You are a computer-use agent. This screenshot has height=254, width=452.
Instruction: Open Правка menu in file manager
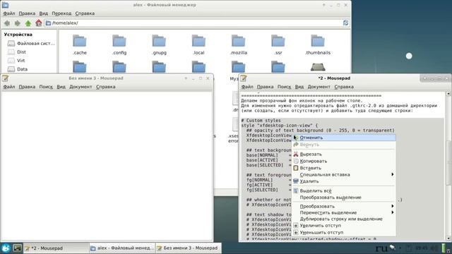(27, 13)
